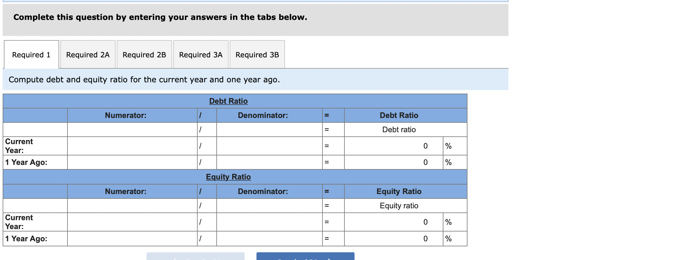Click the blue Required 2A navigation button

point(305,257)
